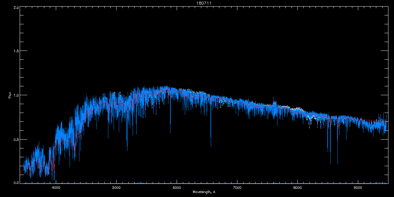The width and height of the screenshot is (394, 197).
Task: Click the 0.5 flux tick label
Action: click(x=15, y=139)
